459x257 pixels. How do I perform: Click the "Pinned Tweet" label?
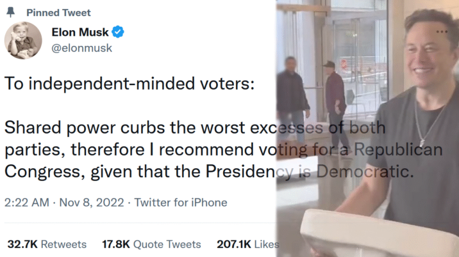point(58,13)
